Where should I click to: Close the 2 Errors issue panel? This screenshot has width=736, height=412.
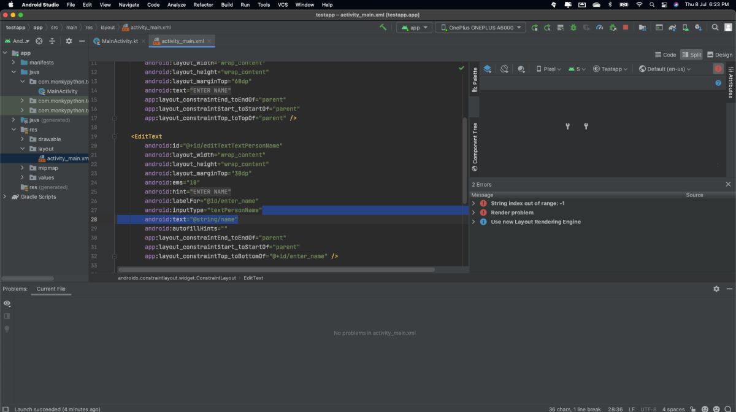point(728,184)
